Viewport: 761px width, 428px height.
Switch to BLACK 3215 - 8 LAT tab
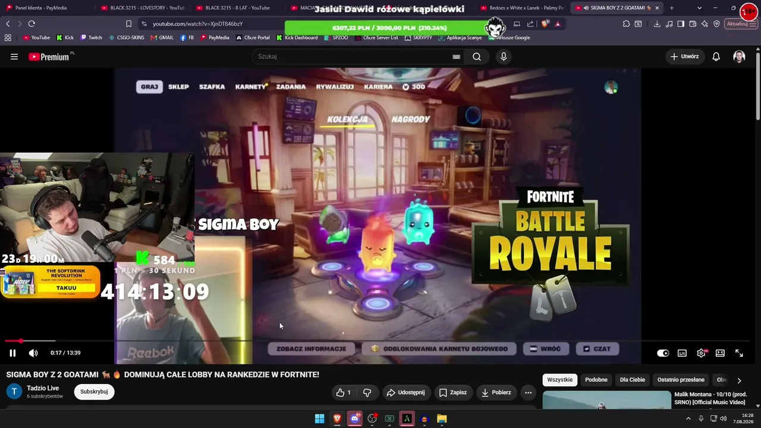tap(238, 8)
